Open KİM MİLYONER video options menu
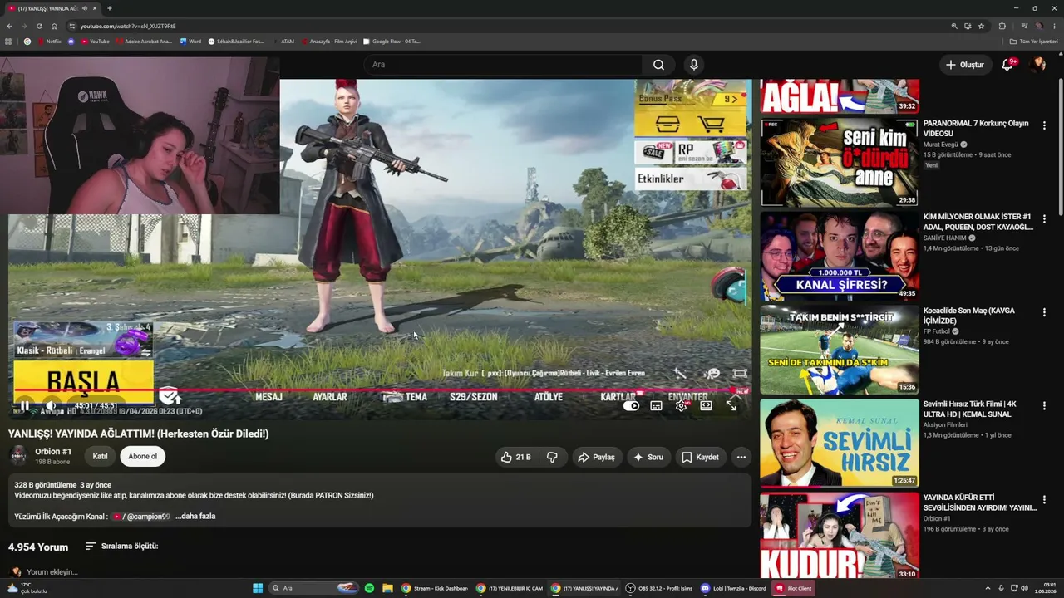 [1044, 218]
